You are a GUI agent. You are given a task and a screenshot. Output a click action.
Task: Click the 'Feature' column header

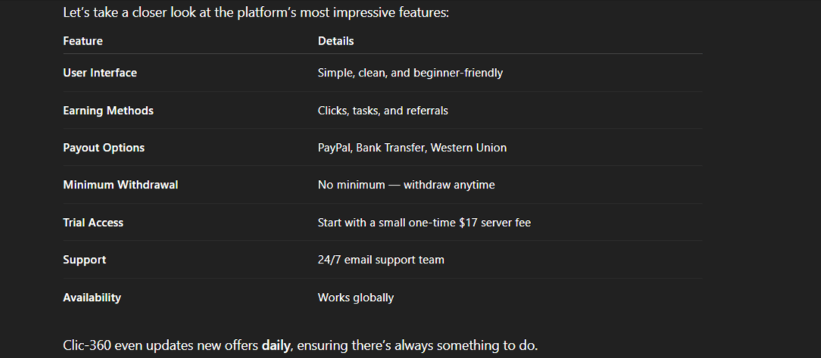[x=83, y=41]
